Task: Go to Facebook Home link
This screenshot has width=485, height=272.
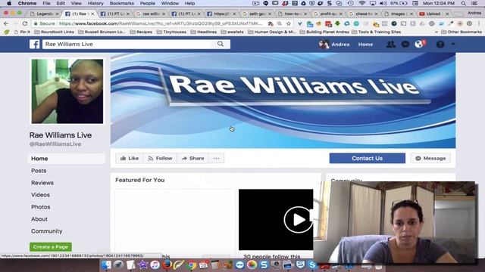Action: click(365, 45)
